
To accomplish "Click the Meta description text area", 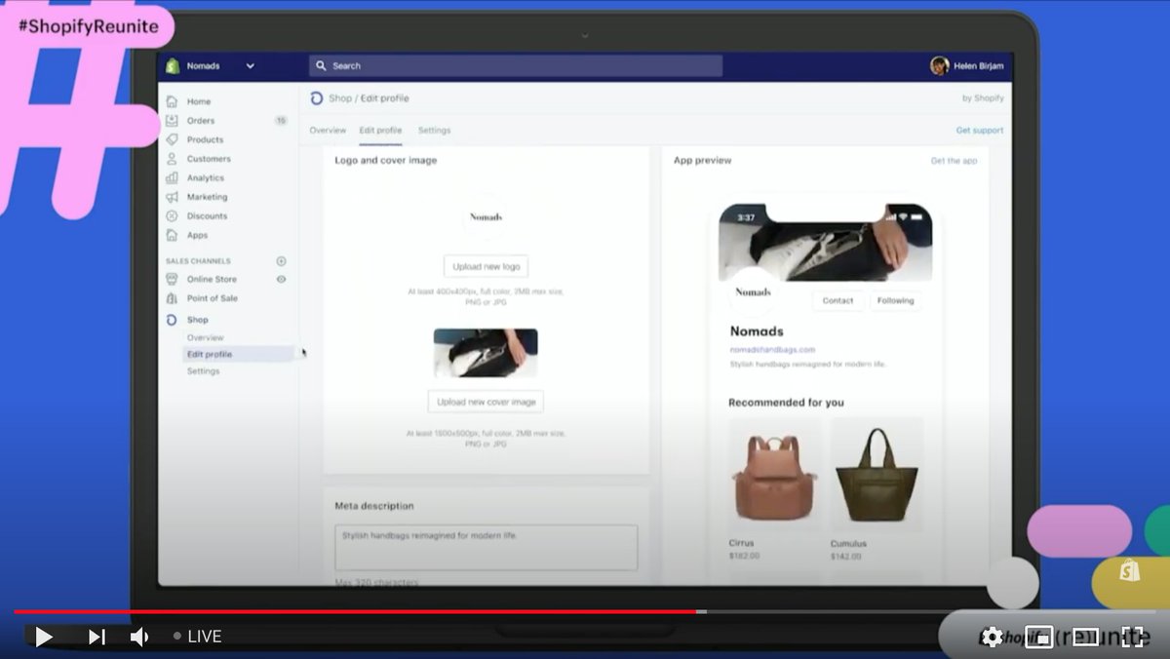I will (x=486, y=548).
